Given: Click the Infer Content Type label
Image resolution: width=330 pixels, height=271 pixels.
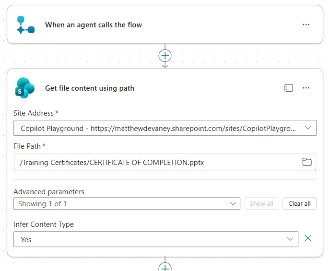Looking at the screenshot, I should click(x=44, y=224).
